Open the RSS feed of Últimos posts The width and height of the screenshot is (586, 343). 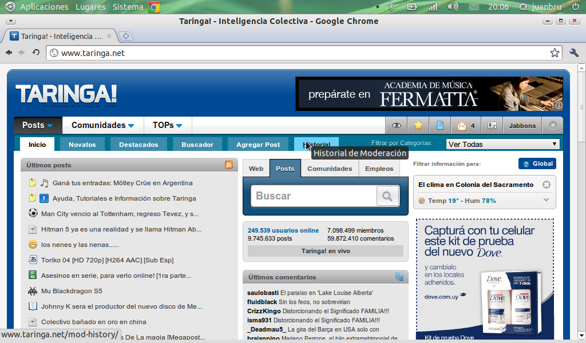229,165
